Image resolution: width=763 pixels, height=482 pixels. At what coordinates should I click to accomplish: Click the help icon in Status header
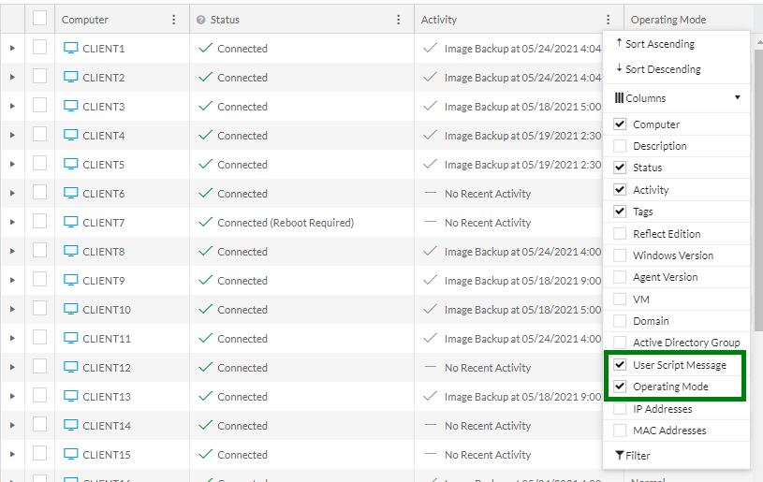click(x=201, y=20)
